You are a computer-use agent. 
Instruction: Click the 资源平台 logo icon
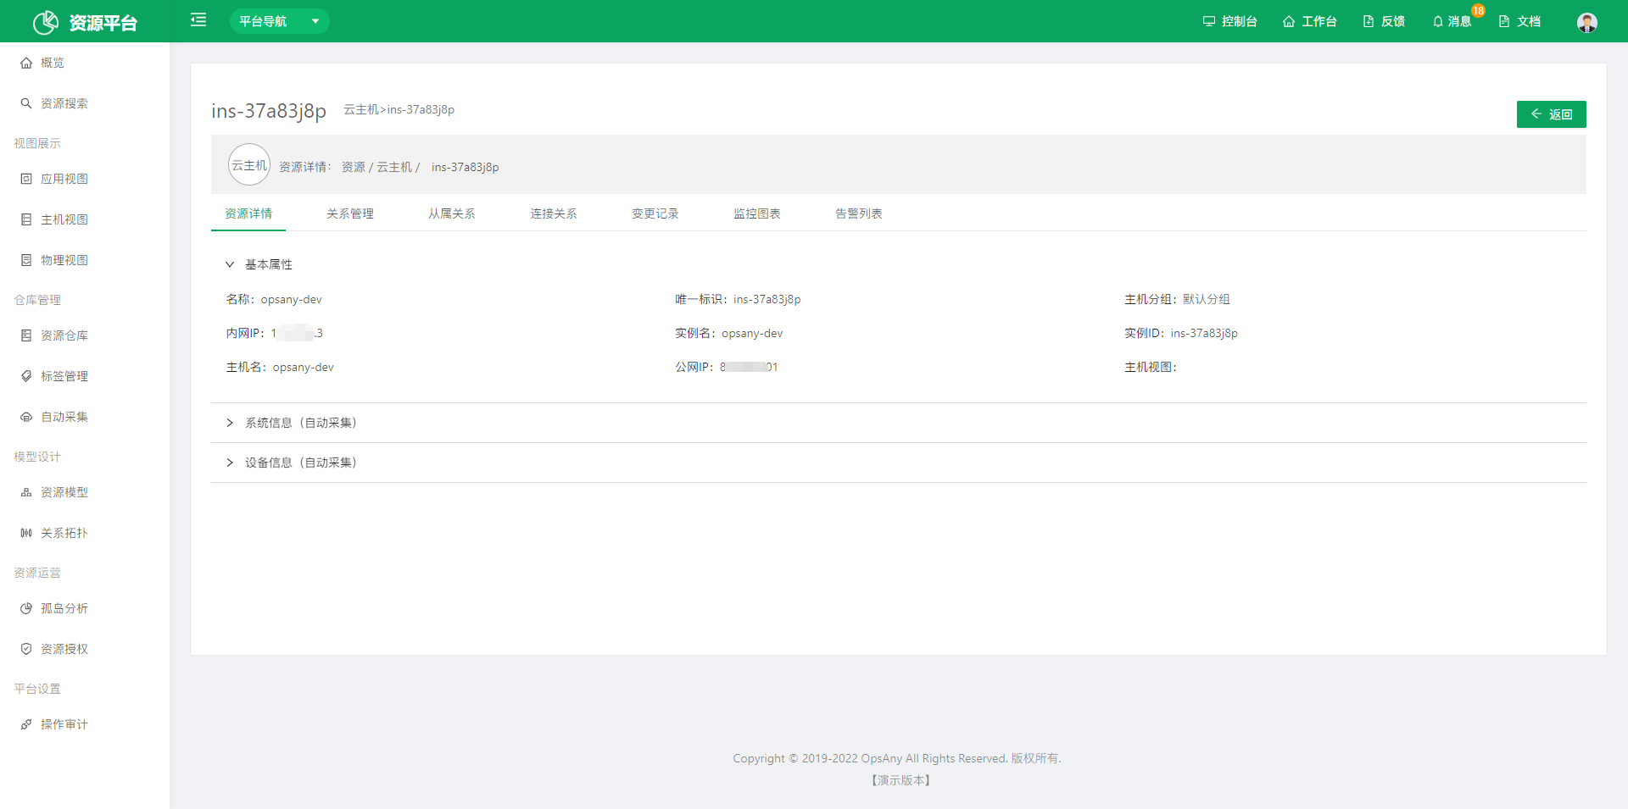tap(46, 22)
